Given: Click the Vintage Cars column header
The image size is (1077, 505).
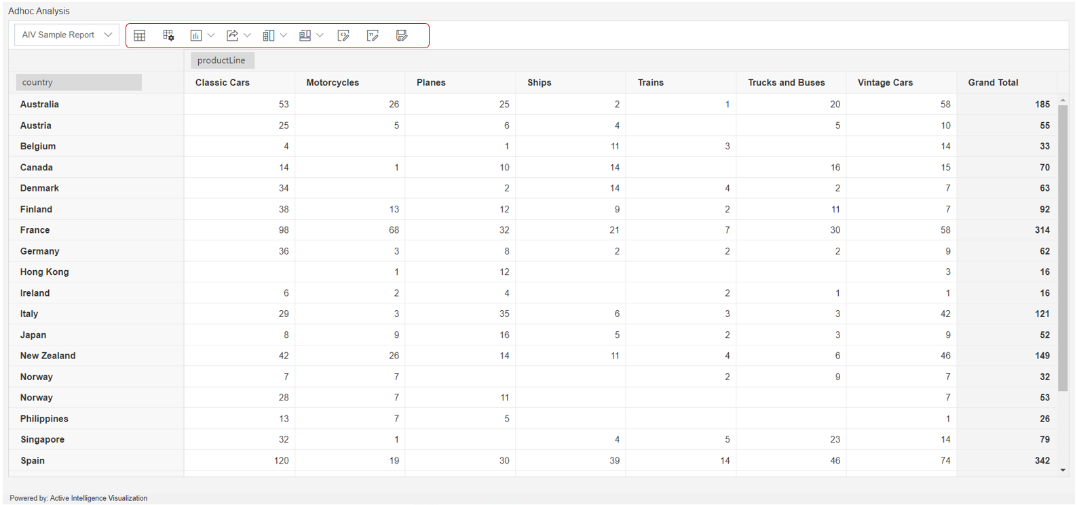Looking at the screenshot, I should click(885, 83).
